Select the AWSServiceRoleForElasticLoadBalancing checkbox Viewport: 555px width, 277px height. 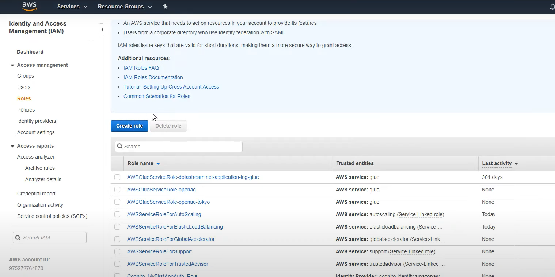point(117,227)
